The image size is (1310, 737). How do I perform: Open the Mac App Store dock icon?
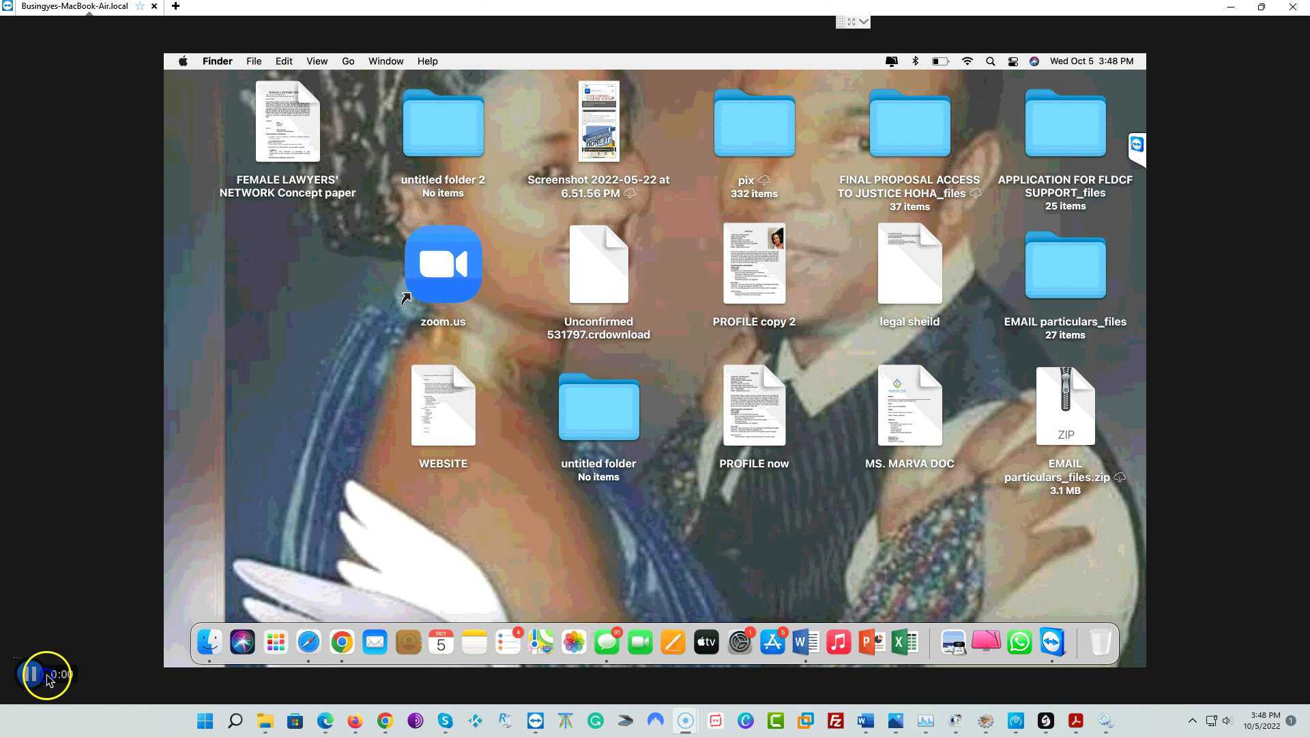pos(772,642)
